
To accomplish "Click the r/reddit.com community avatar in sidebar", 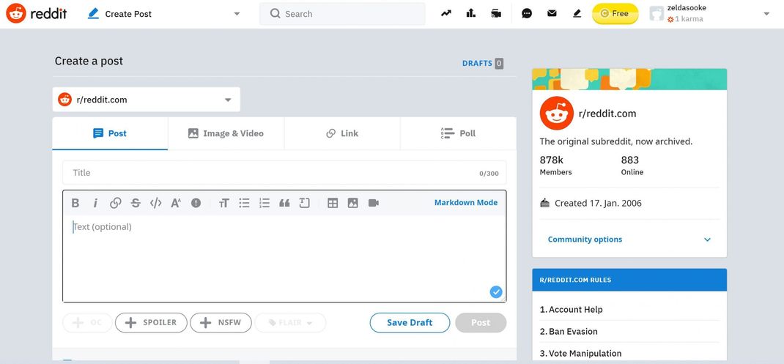I will point(557,114).
